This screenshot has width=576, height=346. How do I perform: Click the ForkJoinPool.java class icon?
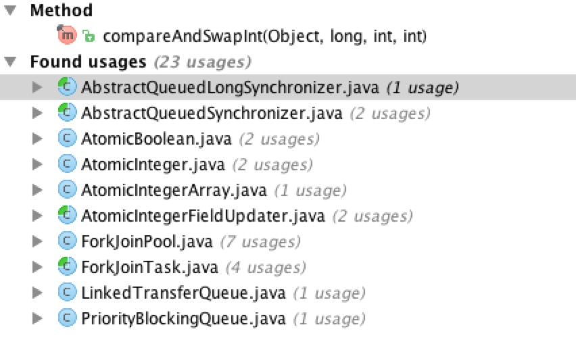click(x=66, y=241)
